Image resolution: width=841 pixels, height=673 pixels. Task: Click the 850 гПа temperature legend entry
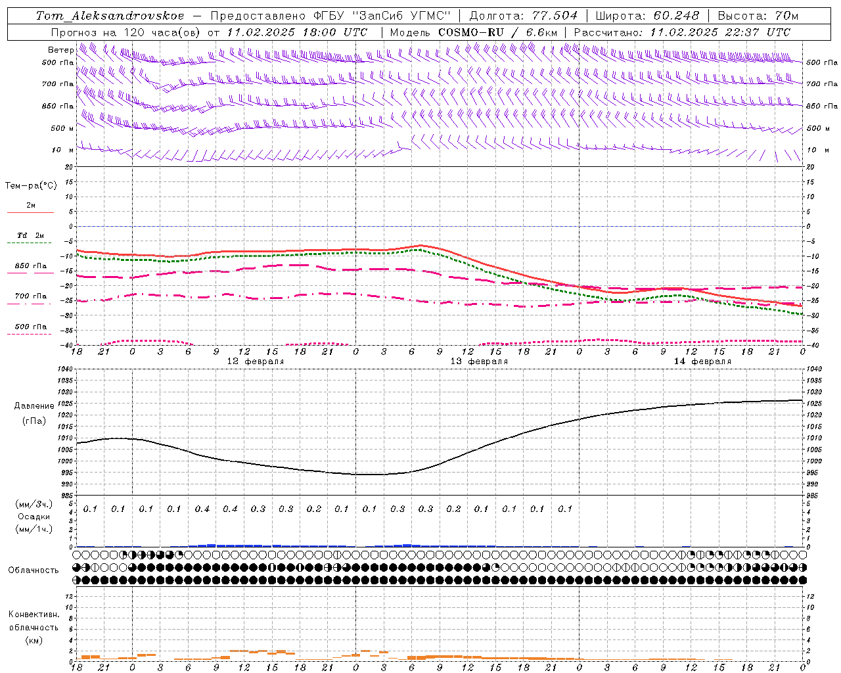click(x=30, y=269)
